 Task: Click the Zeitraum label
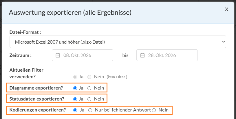(x=21, y=55)
